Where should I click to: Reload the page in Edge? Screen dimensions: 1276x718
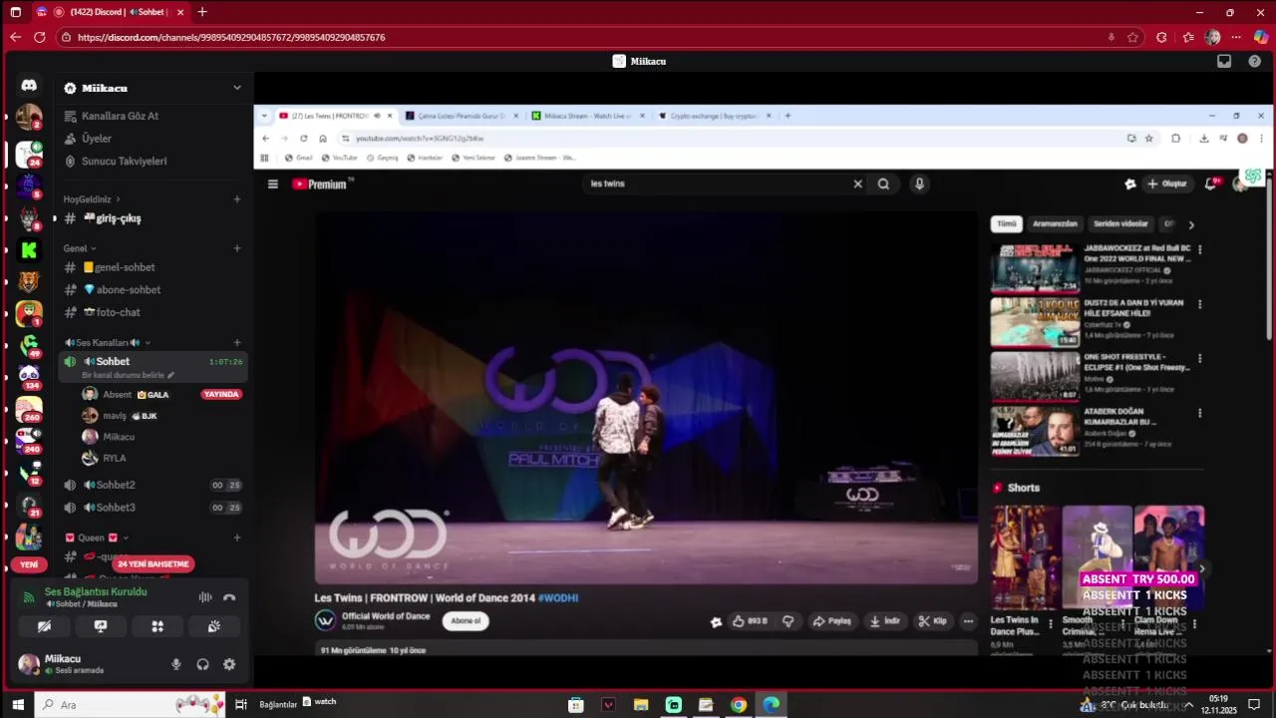(39, 37)
